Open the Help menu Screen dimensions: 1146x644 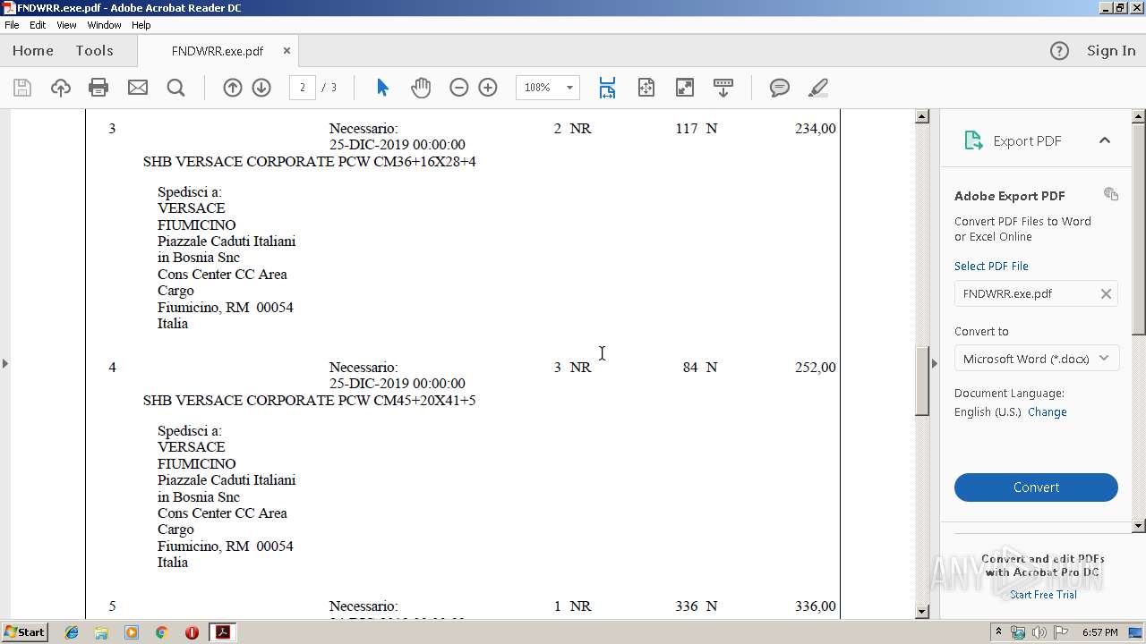[141, 25]
